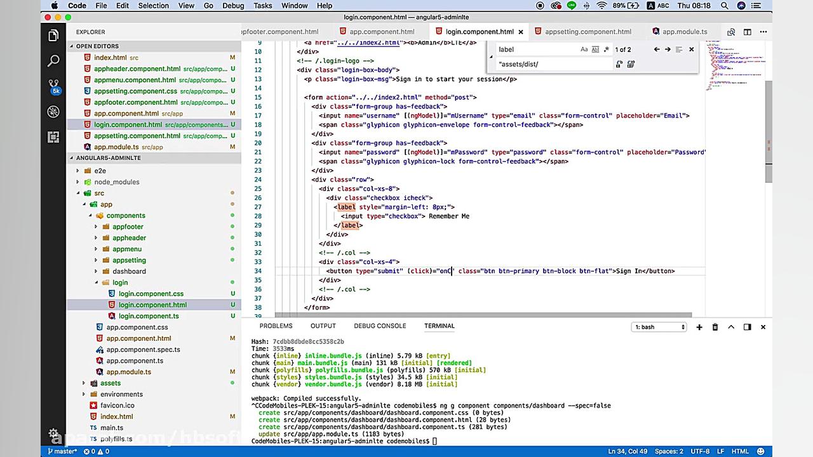Viewport: 813px width, 457px height.
Task: Open the Selection menu in the menu bar
Action: click(154, 6)
